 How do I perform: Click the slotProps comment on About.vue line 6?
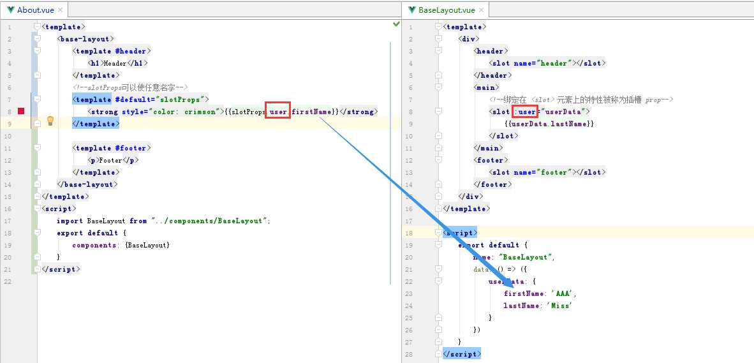tap(130, 87)
